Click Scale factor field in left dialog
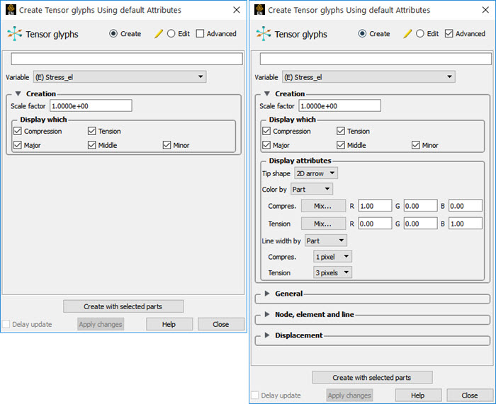The image size is (496, 404). 91,106
